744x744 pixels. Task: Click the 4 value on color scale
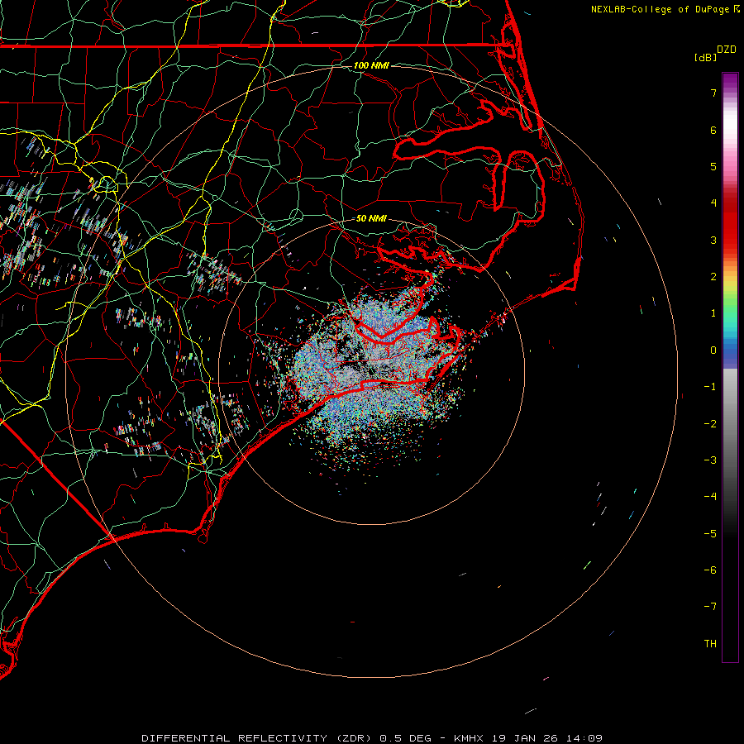coord(713,203)
